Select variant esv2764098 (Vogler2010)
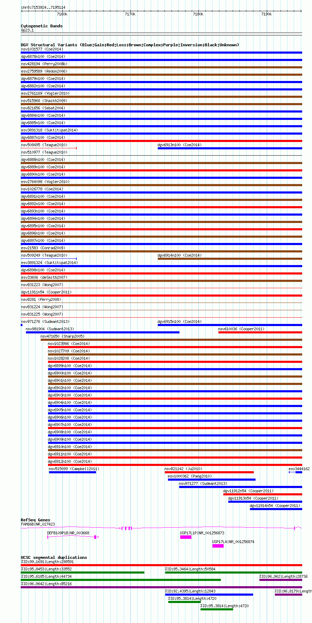The height and width of the screenshot is (623, 312). 162,185
